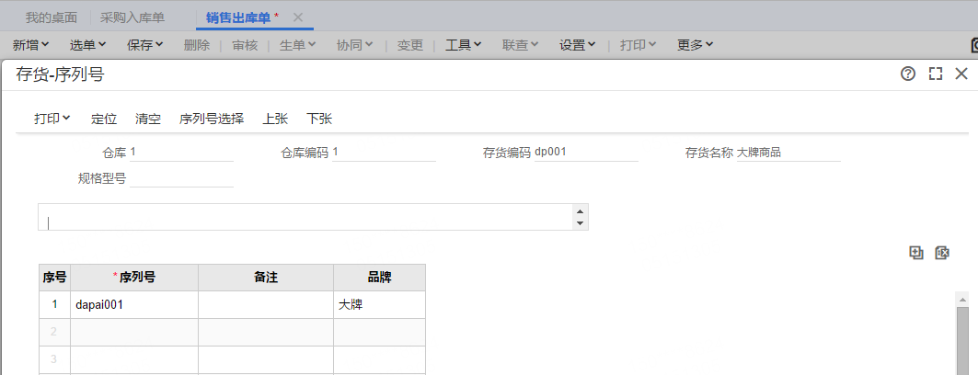Open the 工具 dropdown menu

pyautogui.click(x=463, y=45)
